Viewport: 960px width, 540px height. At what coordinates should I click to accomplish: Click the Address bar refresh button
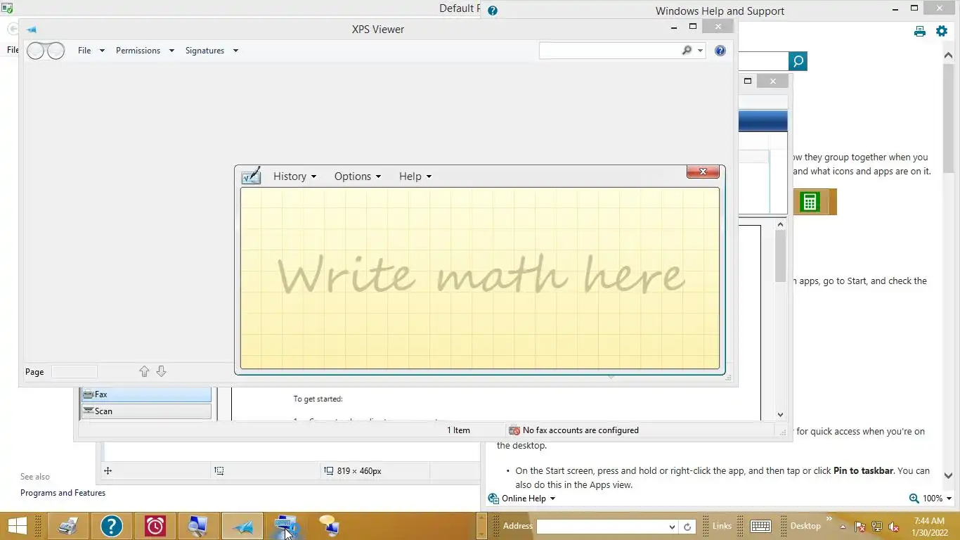coord(687,527)
